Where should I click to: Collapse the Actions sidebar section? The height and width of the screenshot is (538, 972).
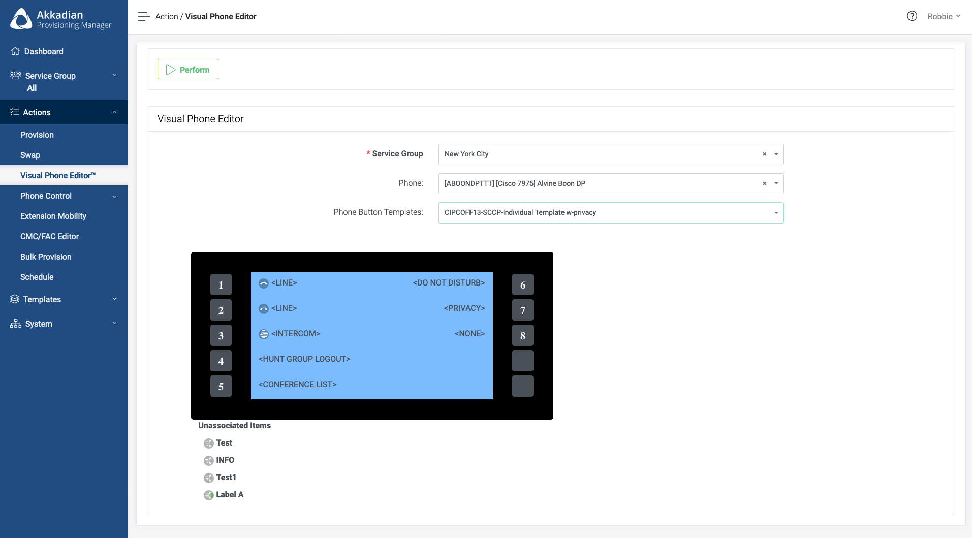pos(64,112)
